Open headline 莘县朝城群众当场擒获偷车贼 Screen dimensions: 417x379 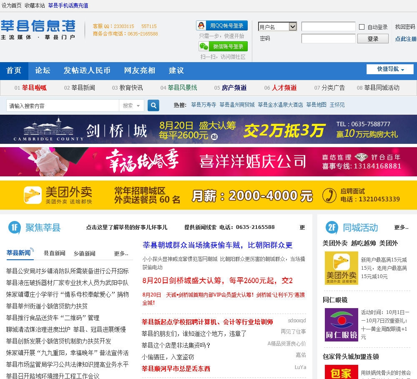(218, 245)
